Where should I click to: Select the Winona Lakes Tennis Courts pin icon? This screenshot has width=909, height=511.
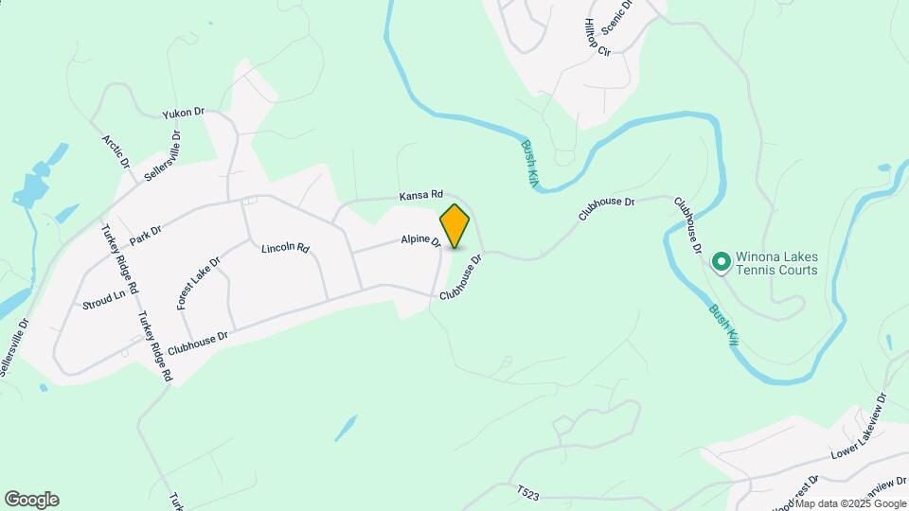[x=722, y=262]
